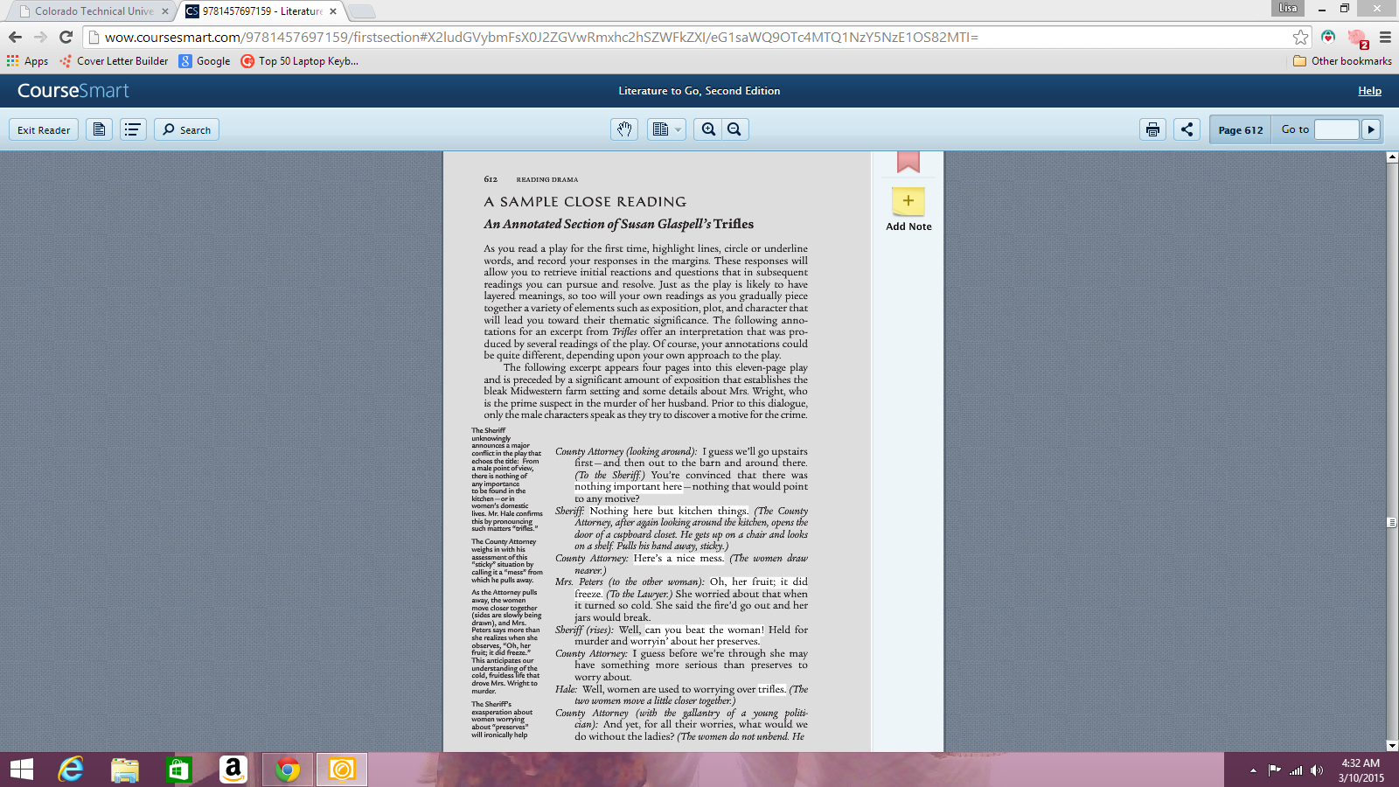Open the page layout dropdown
This screenshot has width=1399, height=787.
667,129
